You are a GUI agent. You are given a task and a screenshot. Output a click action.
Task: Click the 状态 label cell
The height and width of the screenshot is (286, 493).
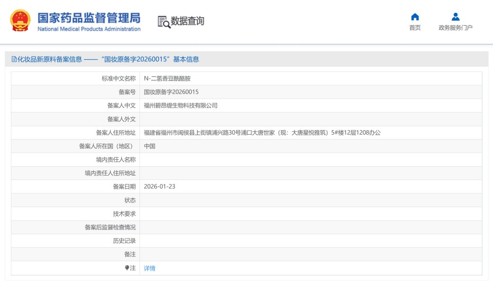[x=126, y=200]
